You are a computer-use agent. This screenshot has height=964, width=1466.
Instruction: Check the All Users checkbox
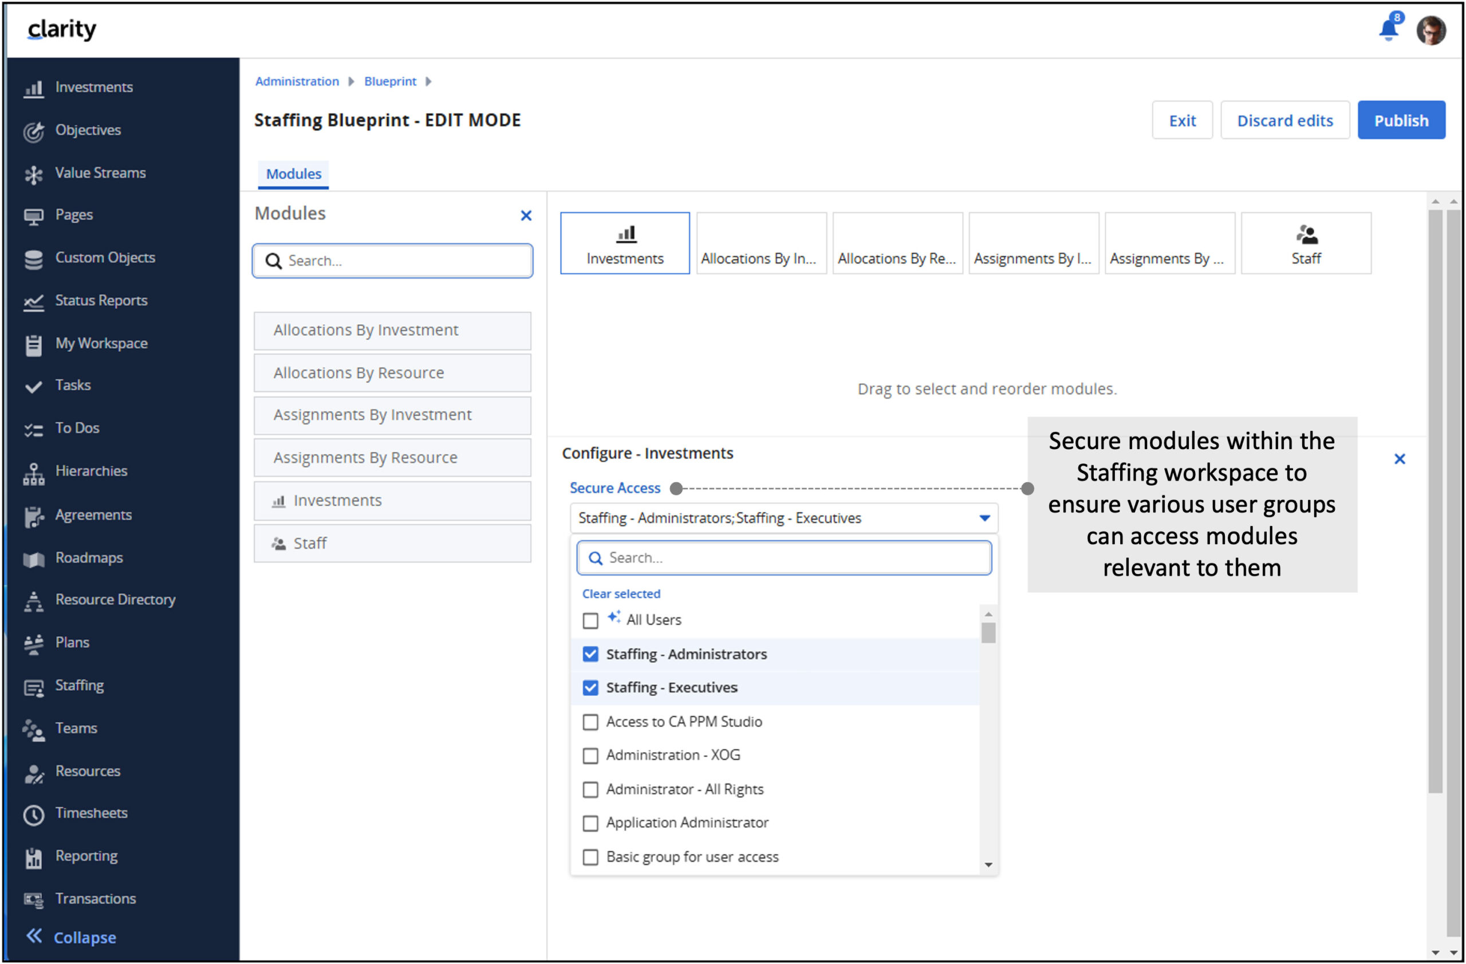pyautogui.click(x=590, y=620)
